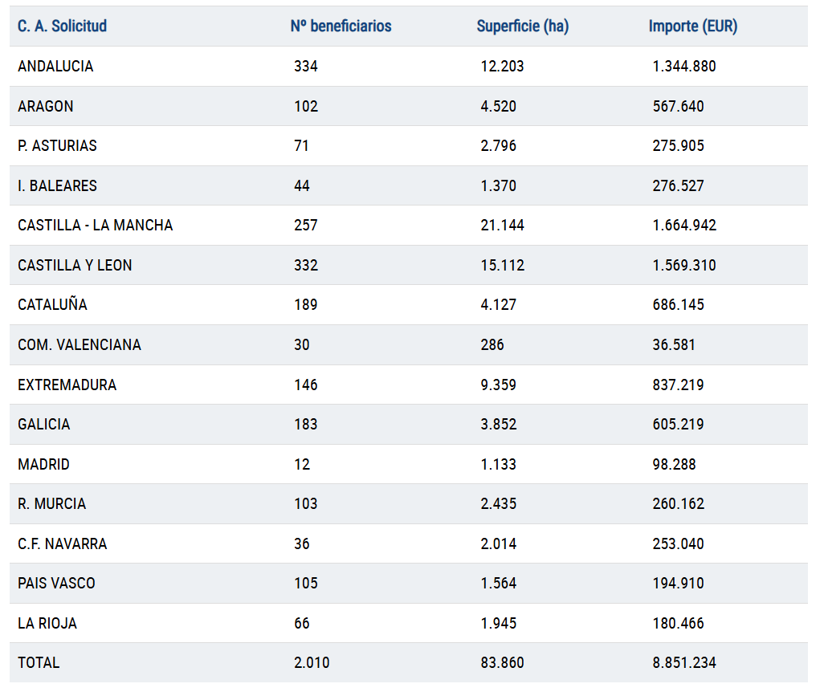The width and height of the screenshot is (820, 692).
Task: Click C.F. NAVARRA's surface value 2.014
Action: (x=498, y=543)
